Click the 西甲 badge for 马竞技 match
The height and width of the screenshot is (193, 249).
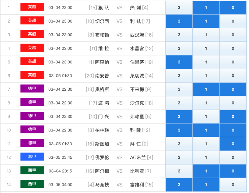tap(32, 184)
